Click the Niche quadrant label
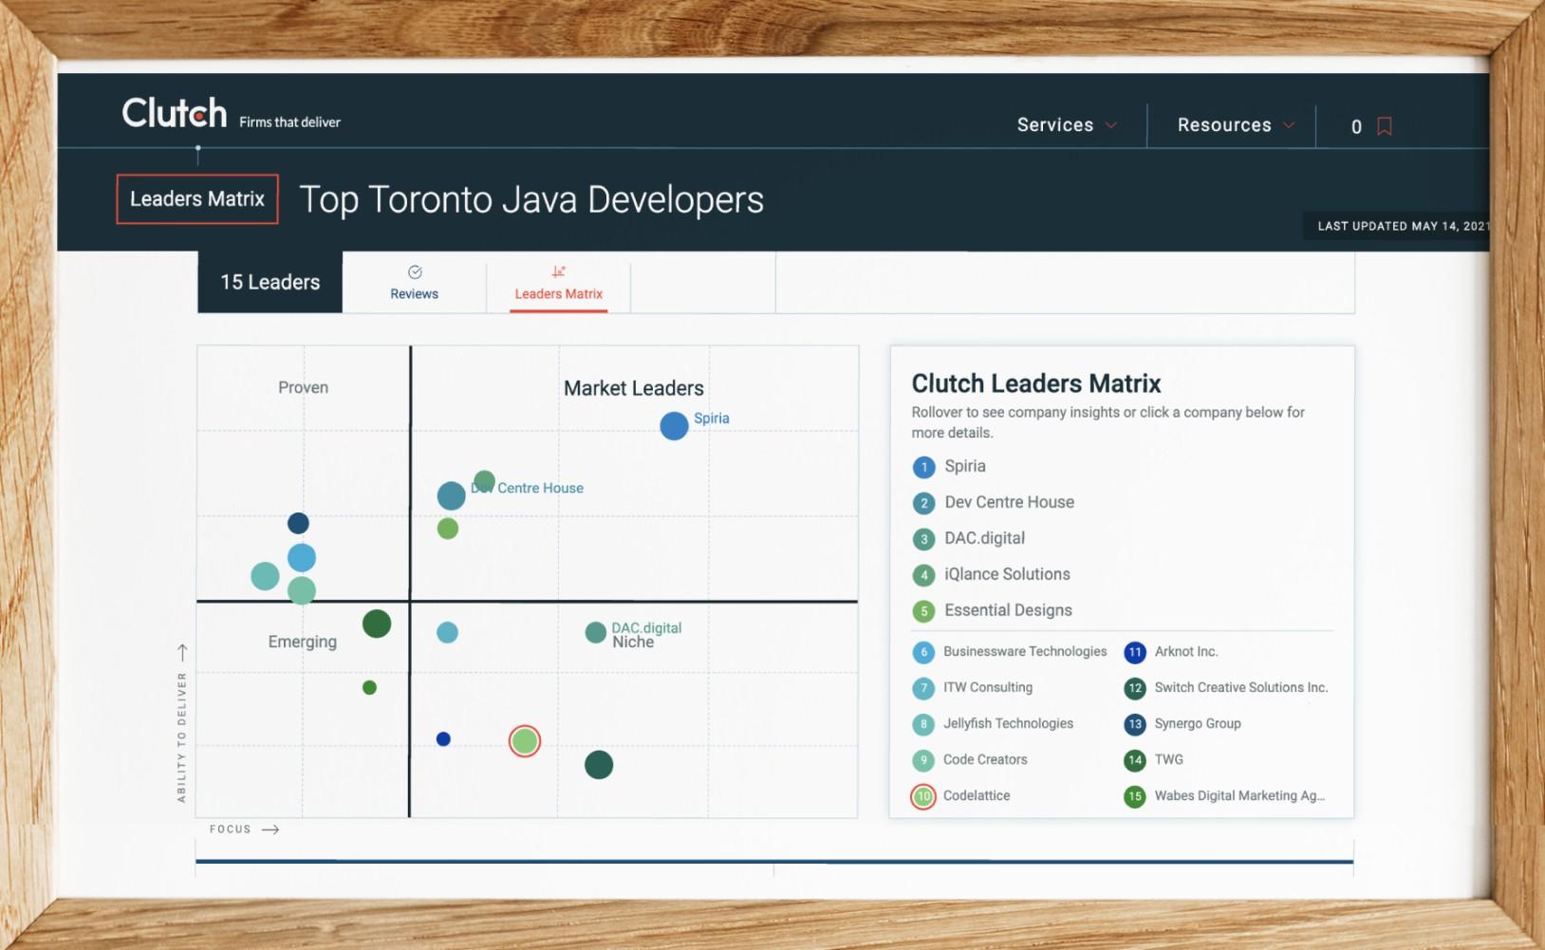1545x950 pixels. 633,643
